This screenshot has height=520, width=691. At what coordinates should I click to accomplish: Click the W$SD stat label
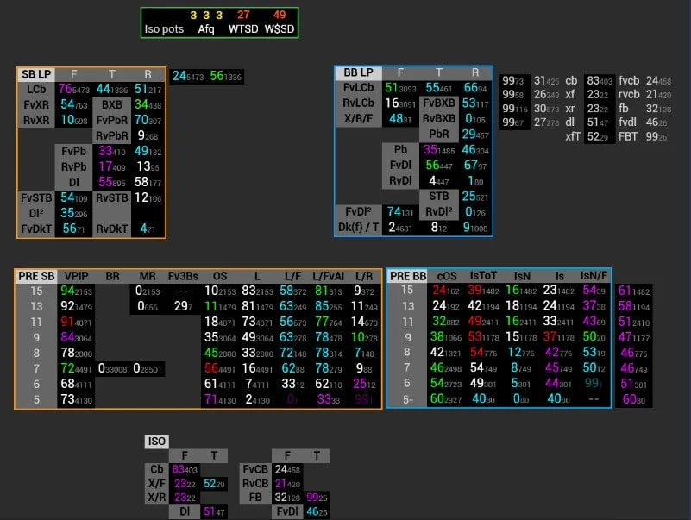[x=280, y=29]
